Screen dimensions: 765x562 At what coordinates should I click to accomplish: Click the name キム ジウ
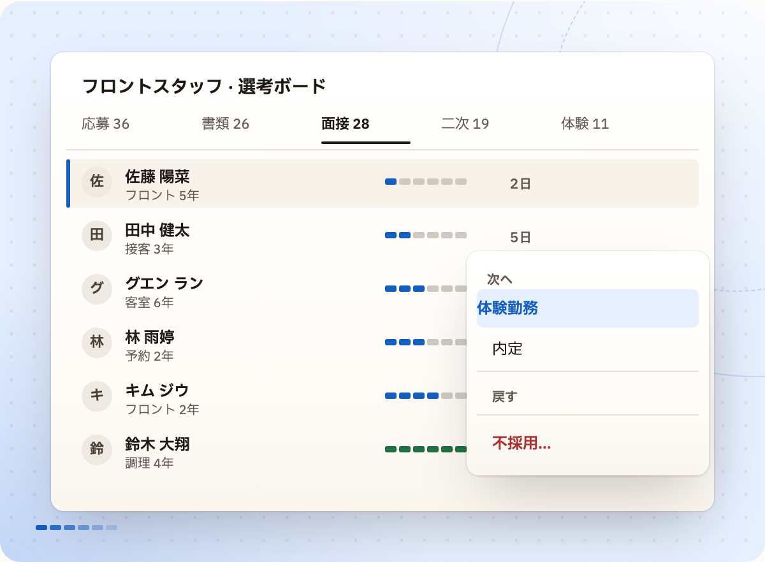pos(157,391)
